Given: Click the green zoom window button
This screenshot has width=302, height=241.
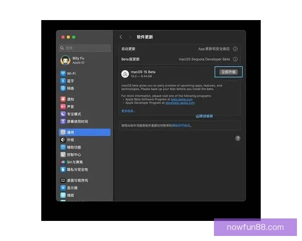Looking at the screenshot, I should 74,37.
